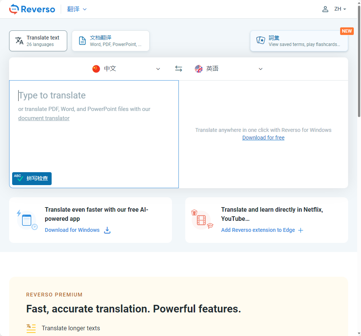Open the ZH interface language dropdown
This screenshot has width=361, height=336.
pos(340,9)
